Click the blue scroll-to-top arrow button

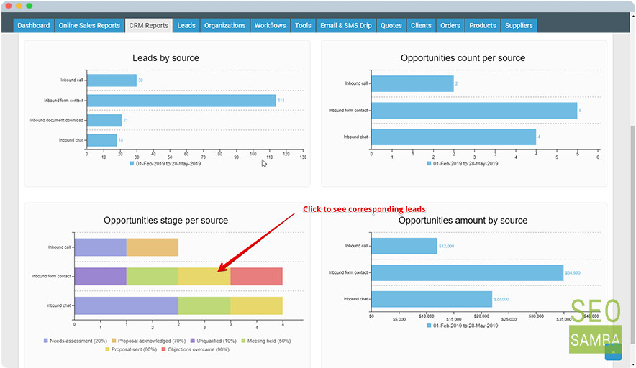pyautogui.click(x=613, y=351)
